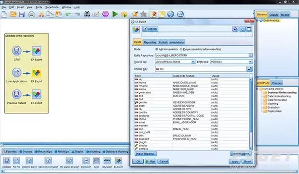The image size is (299, 174).
Task: Open the Classes tab in project pane
Action: [x=277, y=83]
